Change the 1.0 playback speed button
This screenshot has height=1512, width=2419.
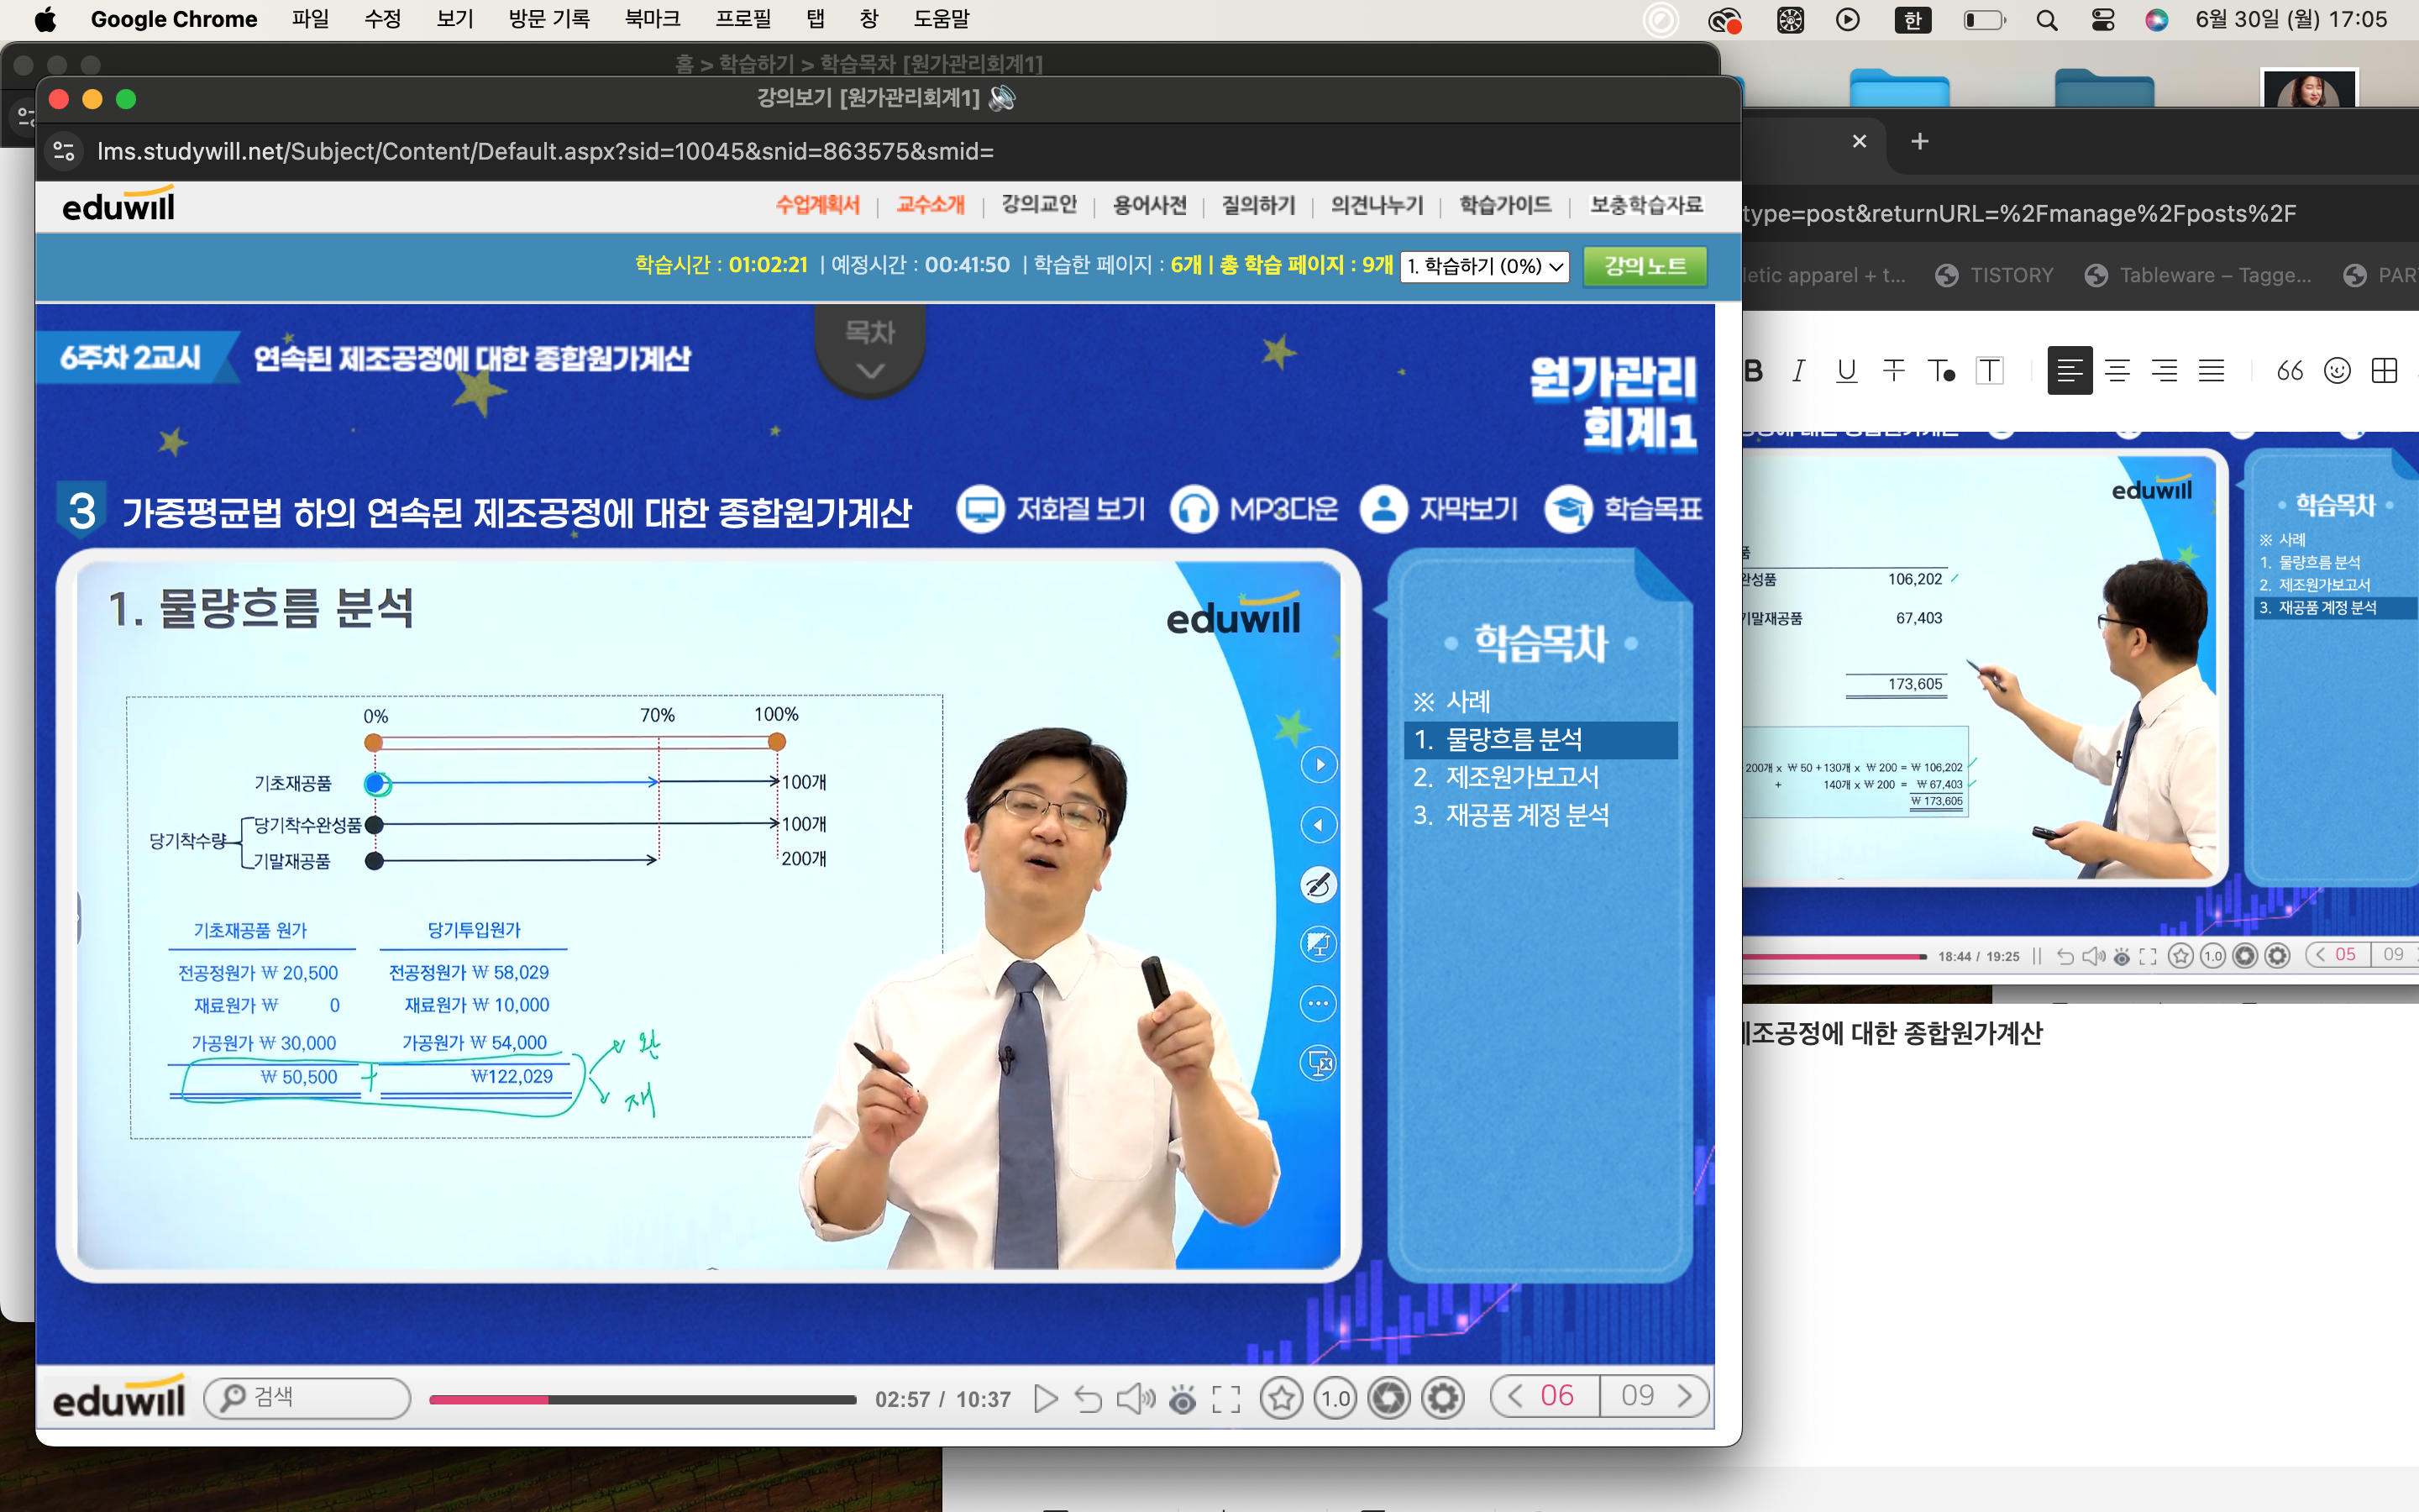[1335, 1398]
